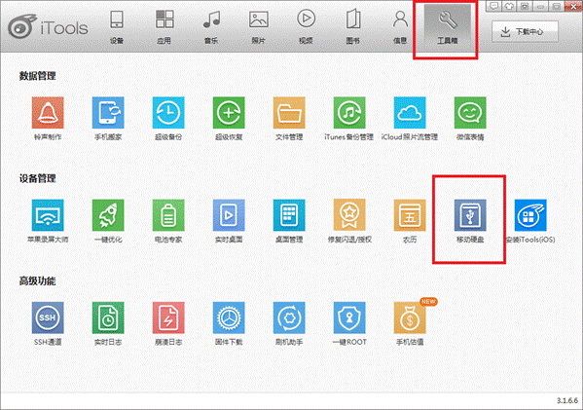Screen dimensions: 583x410
Task: Open 文件管理 file manager
Action: (289, 113)
